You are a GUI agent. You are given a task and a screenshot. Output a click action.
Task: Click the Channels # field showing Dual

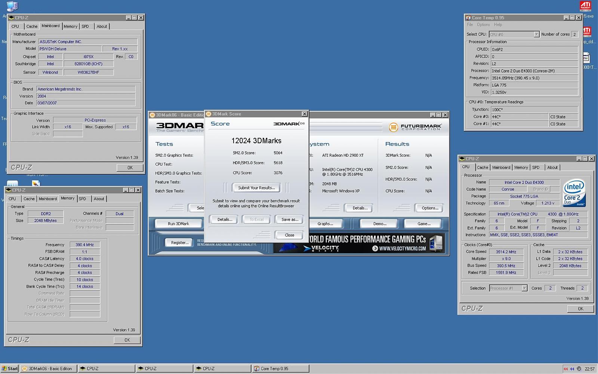pos(120,214)
